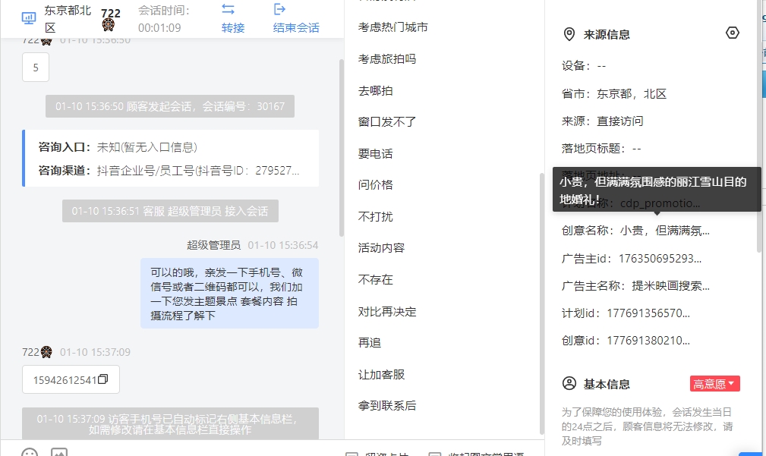Click the 计划id 177691356570 field
The image size is (766, 456).
click(626, 313)
